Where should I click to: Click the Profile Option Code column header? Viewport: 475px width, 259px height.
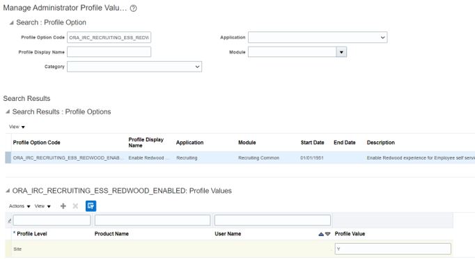click(37, 142)
